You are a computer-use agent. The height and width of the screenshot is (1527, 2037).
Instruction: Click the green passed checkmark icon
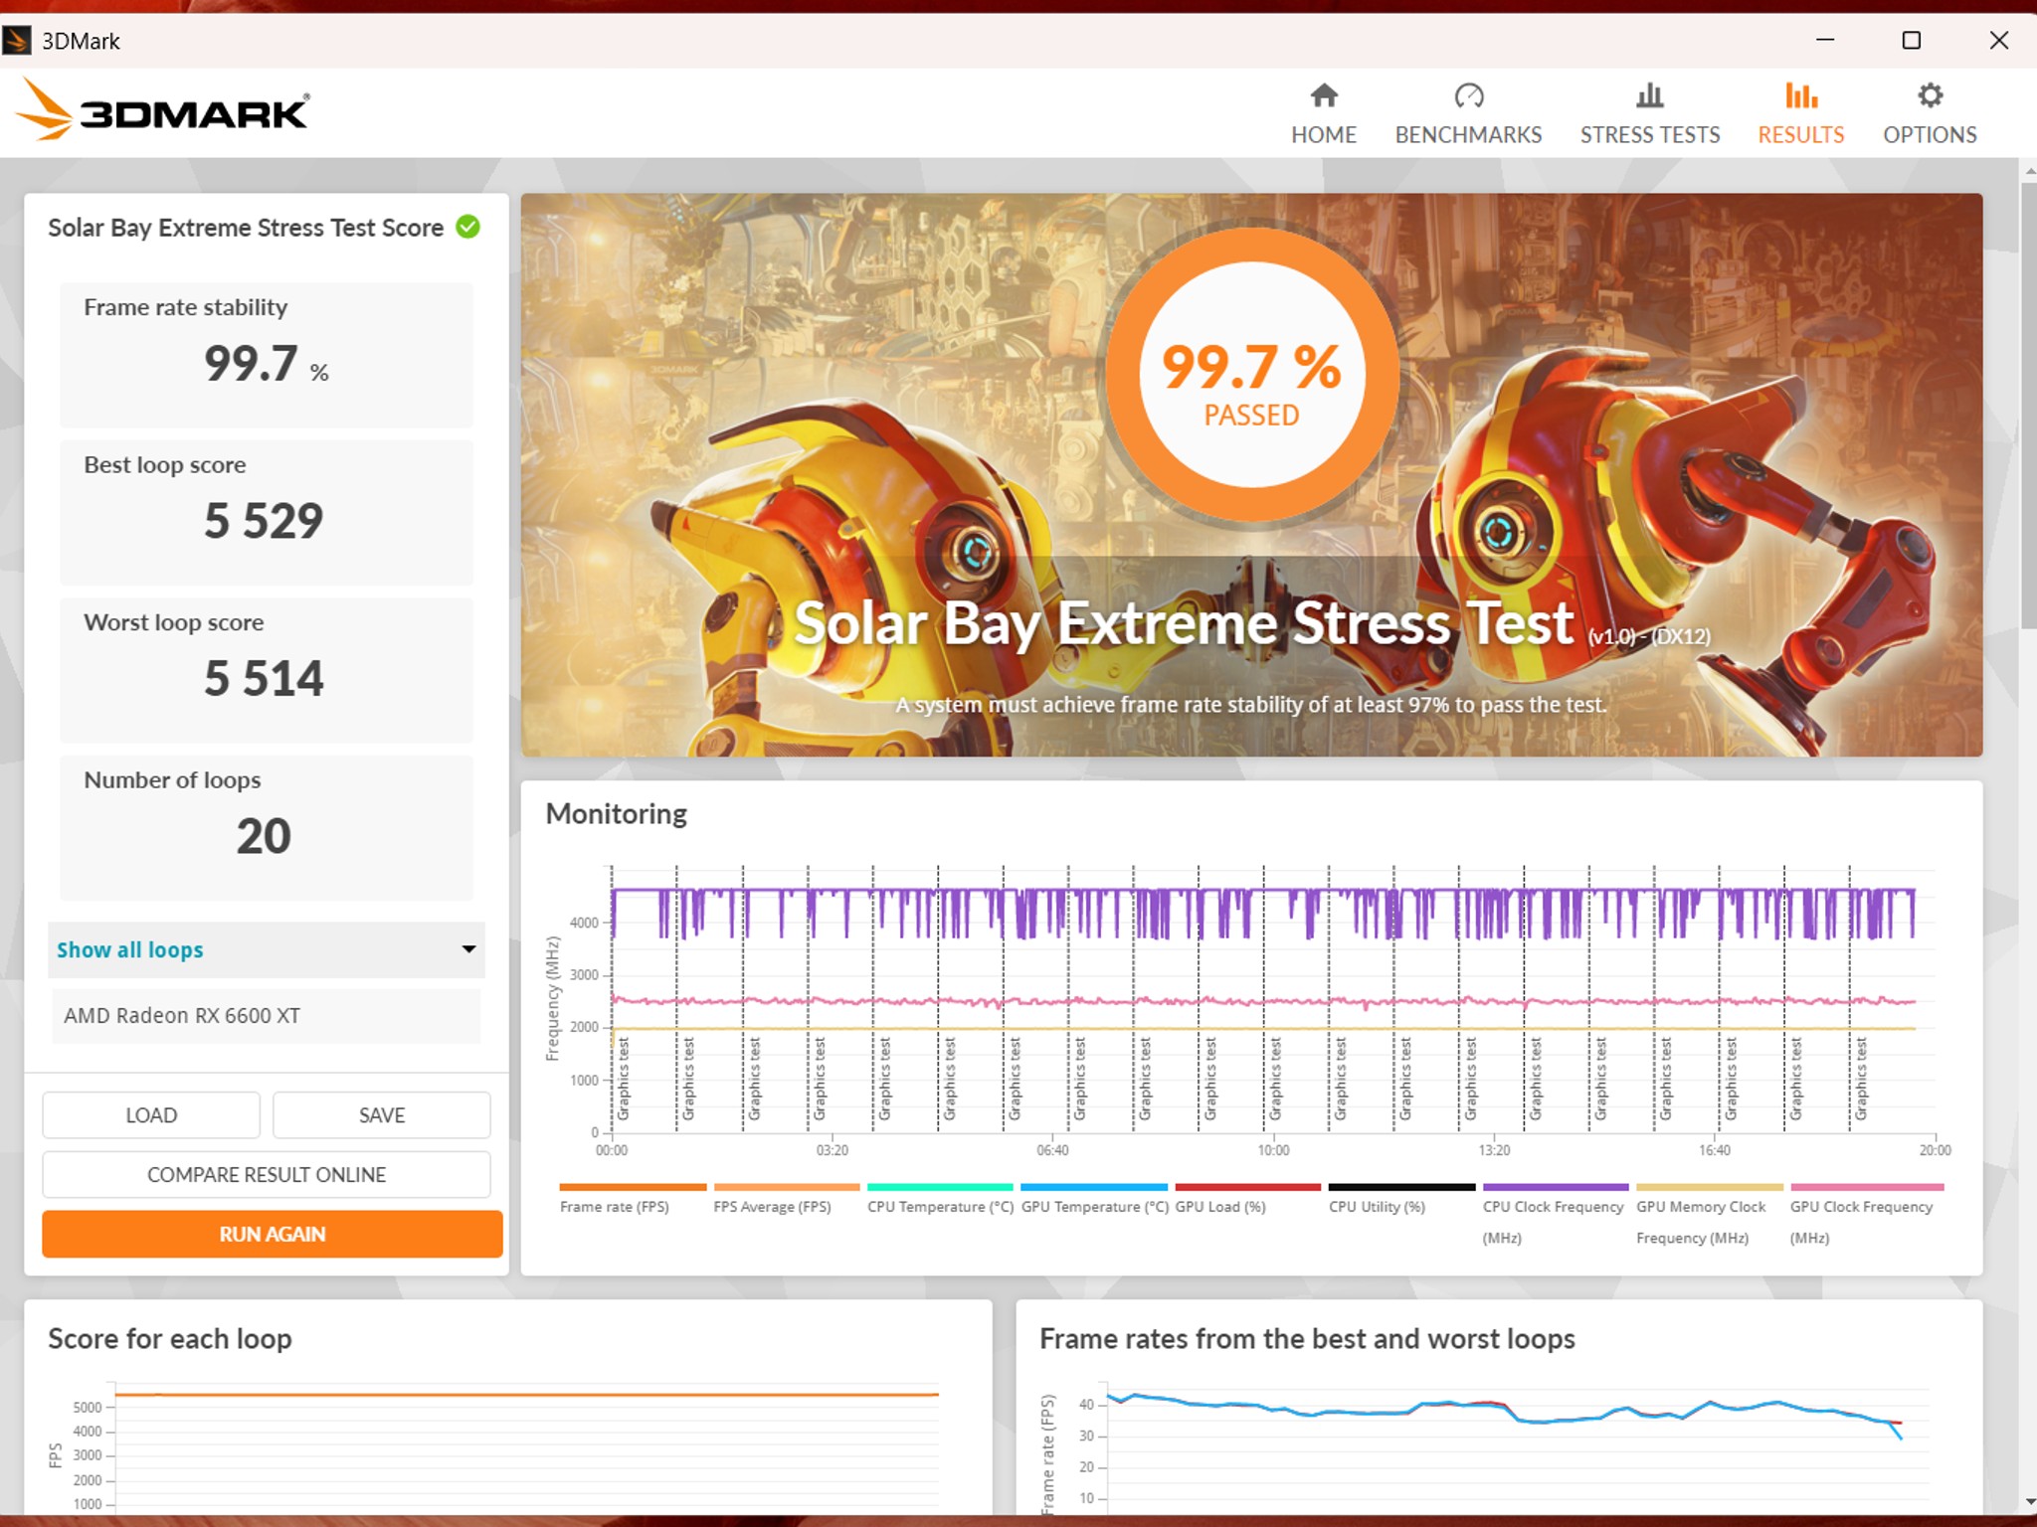pos(467,227)
